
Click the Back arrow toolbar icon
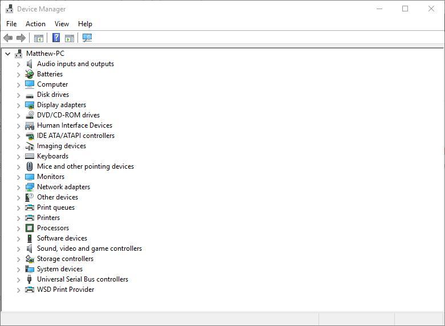coord(8,38)
